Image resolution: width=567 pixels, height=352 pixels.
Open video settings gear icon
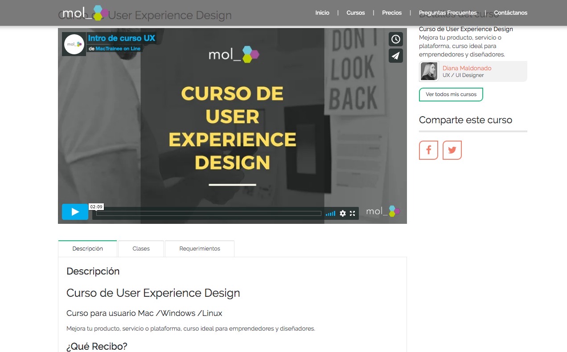342,214
